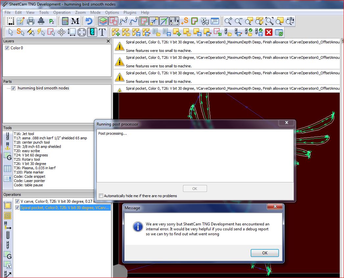Toggle the Color 0 layer checkbox
The image size is (344, 278).
point(7,48)
